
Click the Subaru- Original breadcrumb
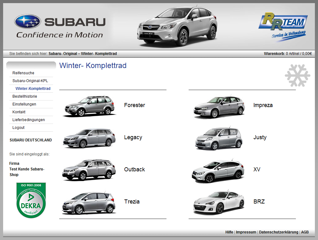click(x=63, y=54)
